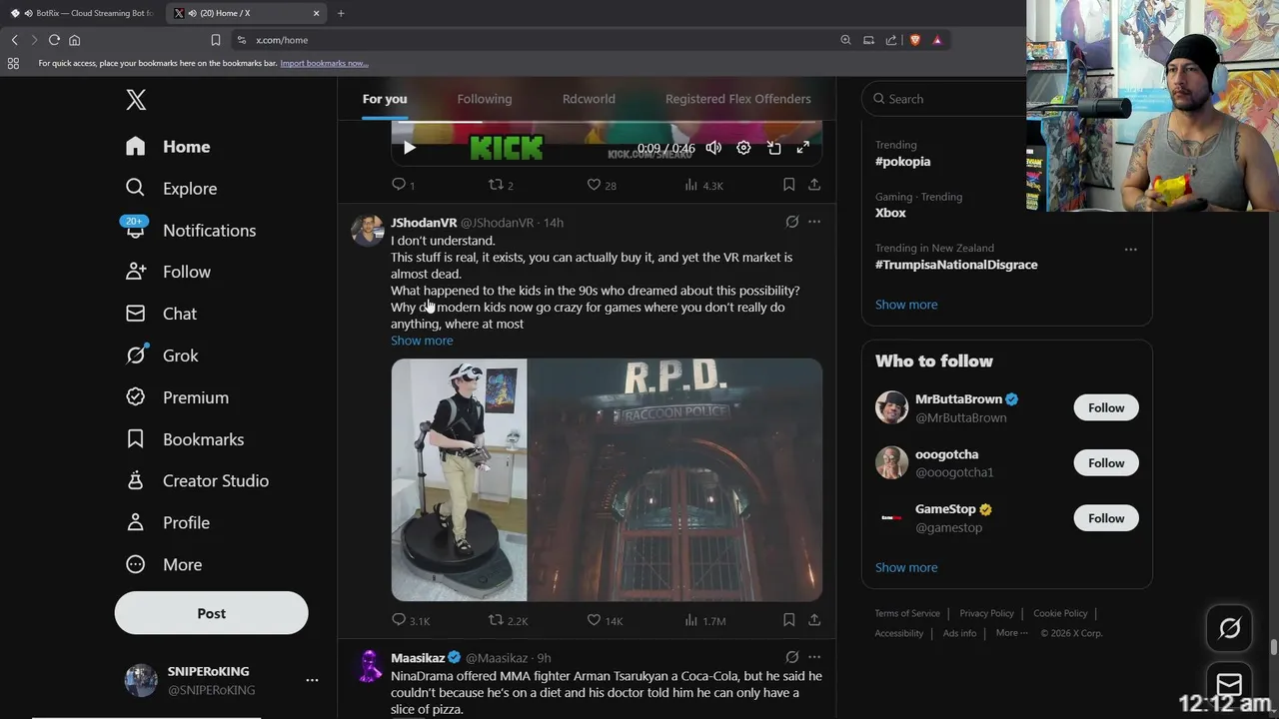This screenshot has height=719, width=1279.
Task: Share the Kick video post
Action: point(814,185)
